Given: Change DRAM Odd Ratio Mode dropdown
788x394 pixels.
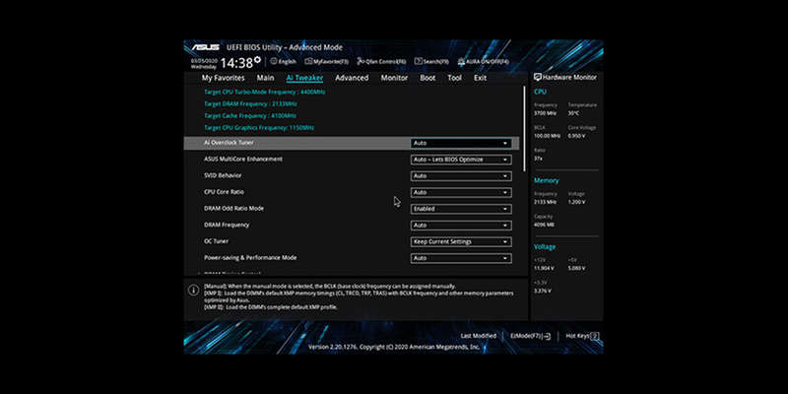Looking at the screenshot, I should (461, 209).
